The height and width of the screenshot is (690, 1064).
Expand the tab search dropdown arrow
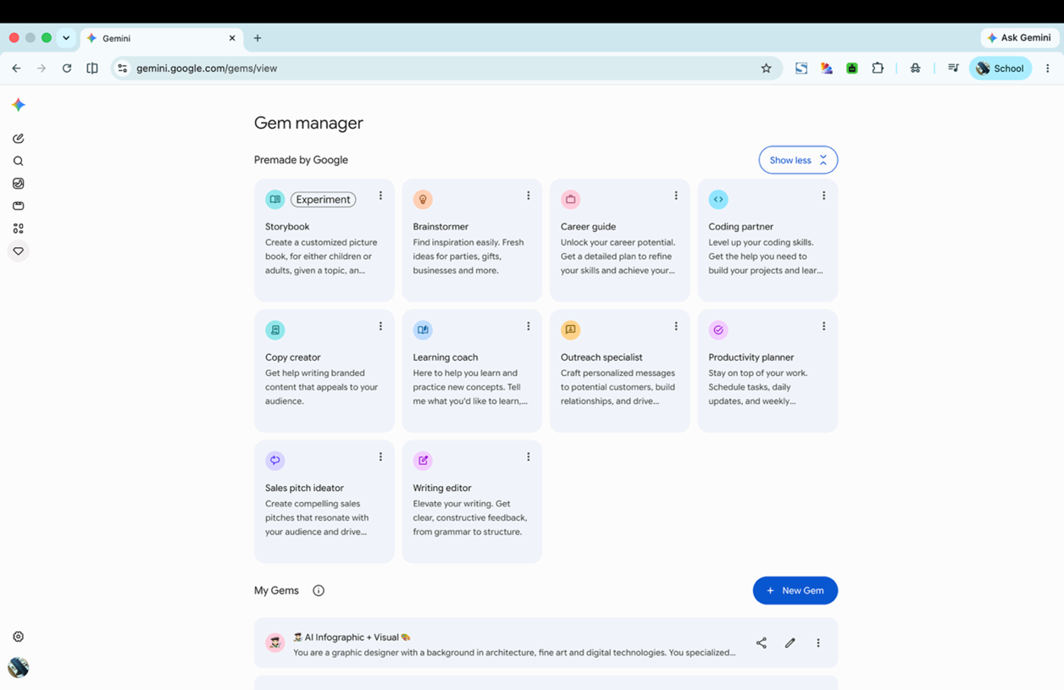pyautogui.click(x=66, y=38)
